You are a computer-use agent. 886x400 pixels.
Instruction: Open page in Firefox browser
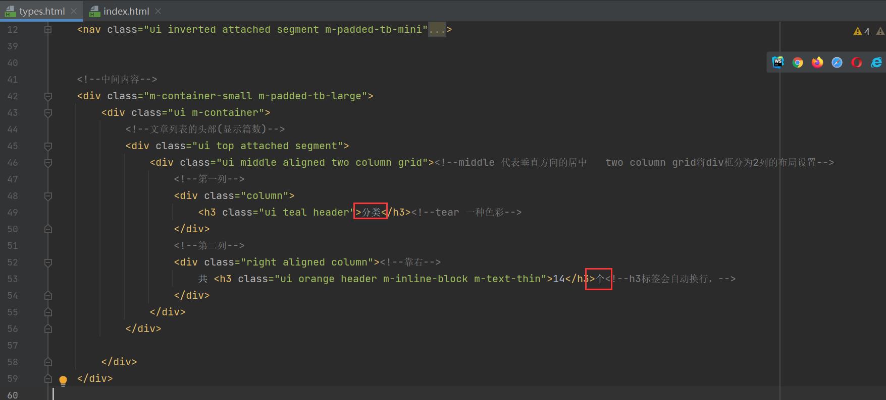click(x=817, y=62)
